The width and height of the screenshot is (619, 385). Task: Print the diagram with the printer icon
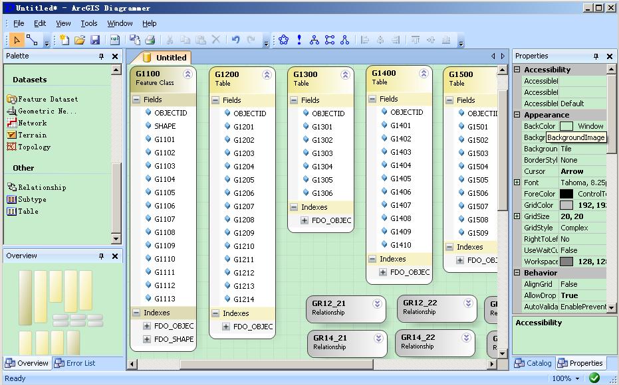(150, 40)
